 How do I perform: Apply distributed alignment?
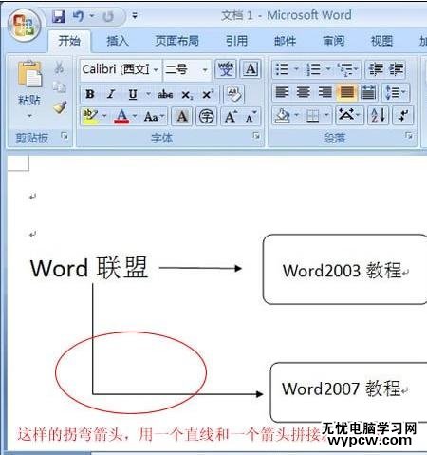click(368, 92)
